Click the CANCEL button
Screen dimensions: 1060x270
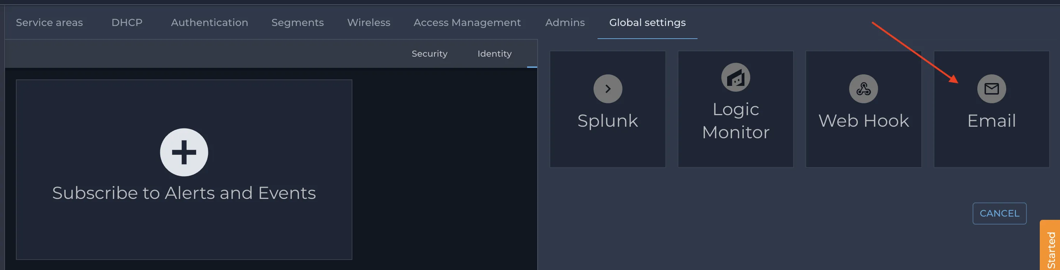pos(999,213)
